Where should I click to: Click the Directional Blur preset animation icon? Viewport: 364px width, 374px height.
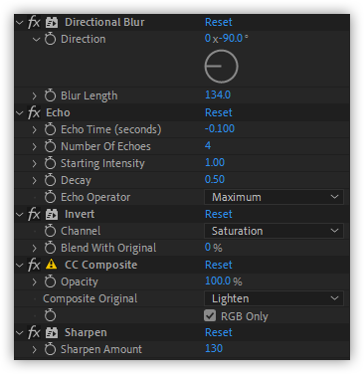pos(52,22)
